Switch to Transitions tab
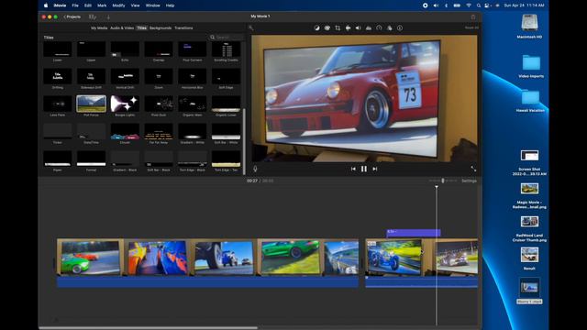This screenshot has width=587, height=330. click(x=183, y=28)
